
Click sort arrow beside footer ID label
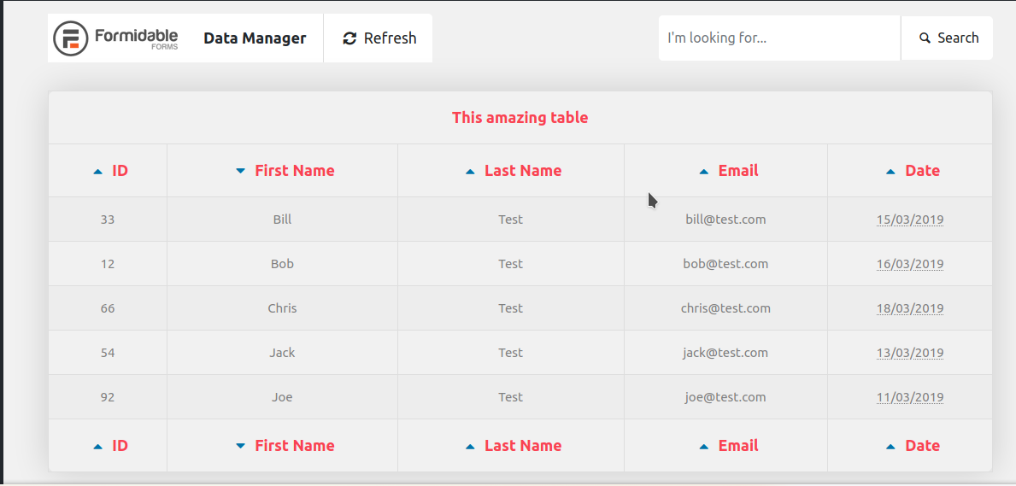pyautogui.click(x=98, y=447)
